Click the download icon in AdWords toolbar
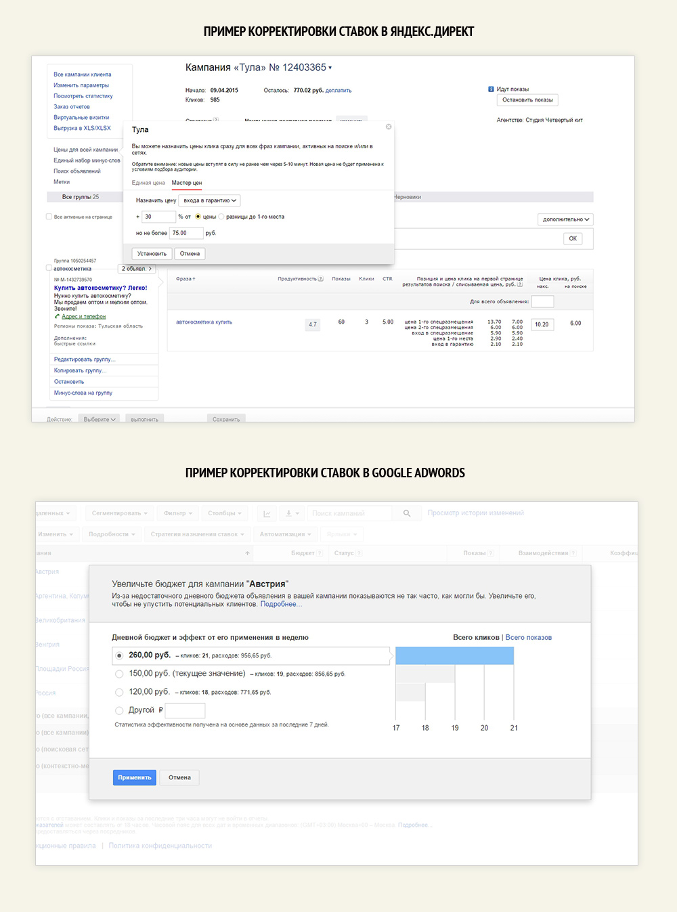Viewport: 677px width, 912px height. click(292, 513)
